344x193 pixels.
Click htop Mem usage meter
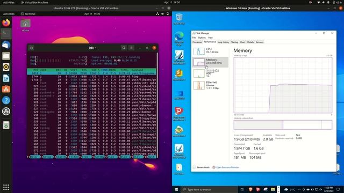point(59,61)
